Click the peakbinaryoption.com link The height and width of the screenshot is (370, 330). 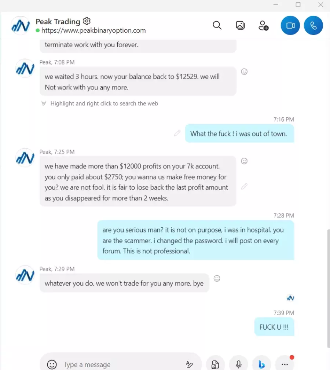93,30
